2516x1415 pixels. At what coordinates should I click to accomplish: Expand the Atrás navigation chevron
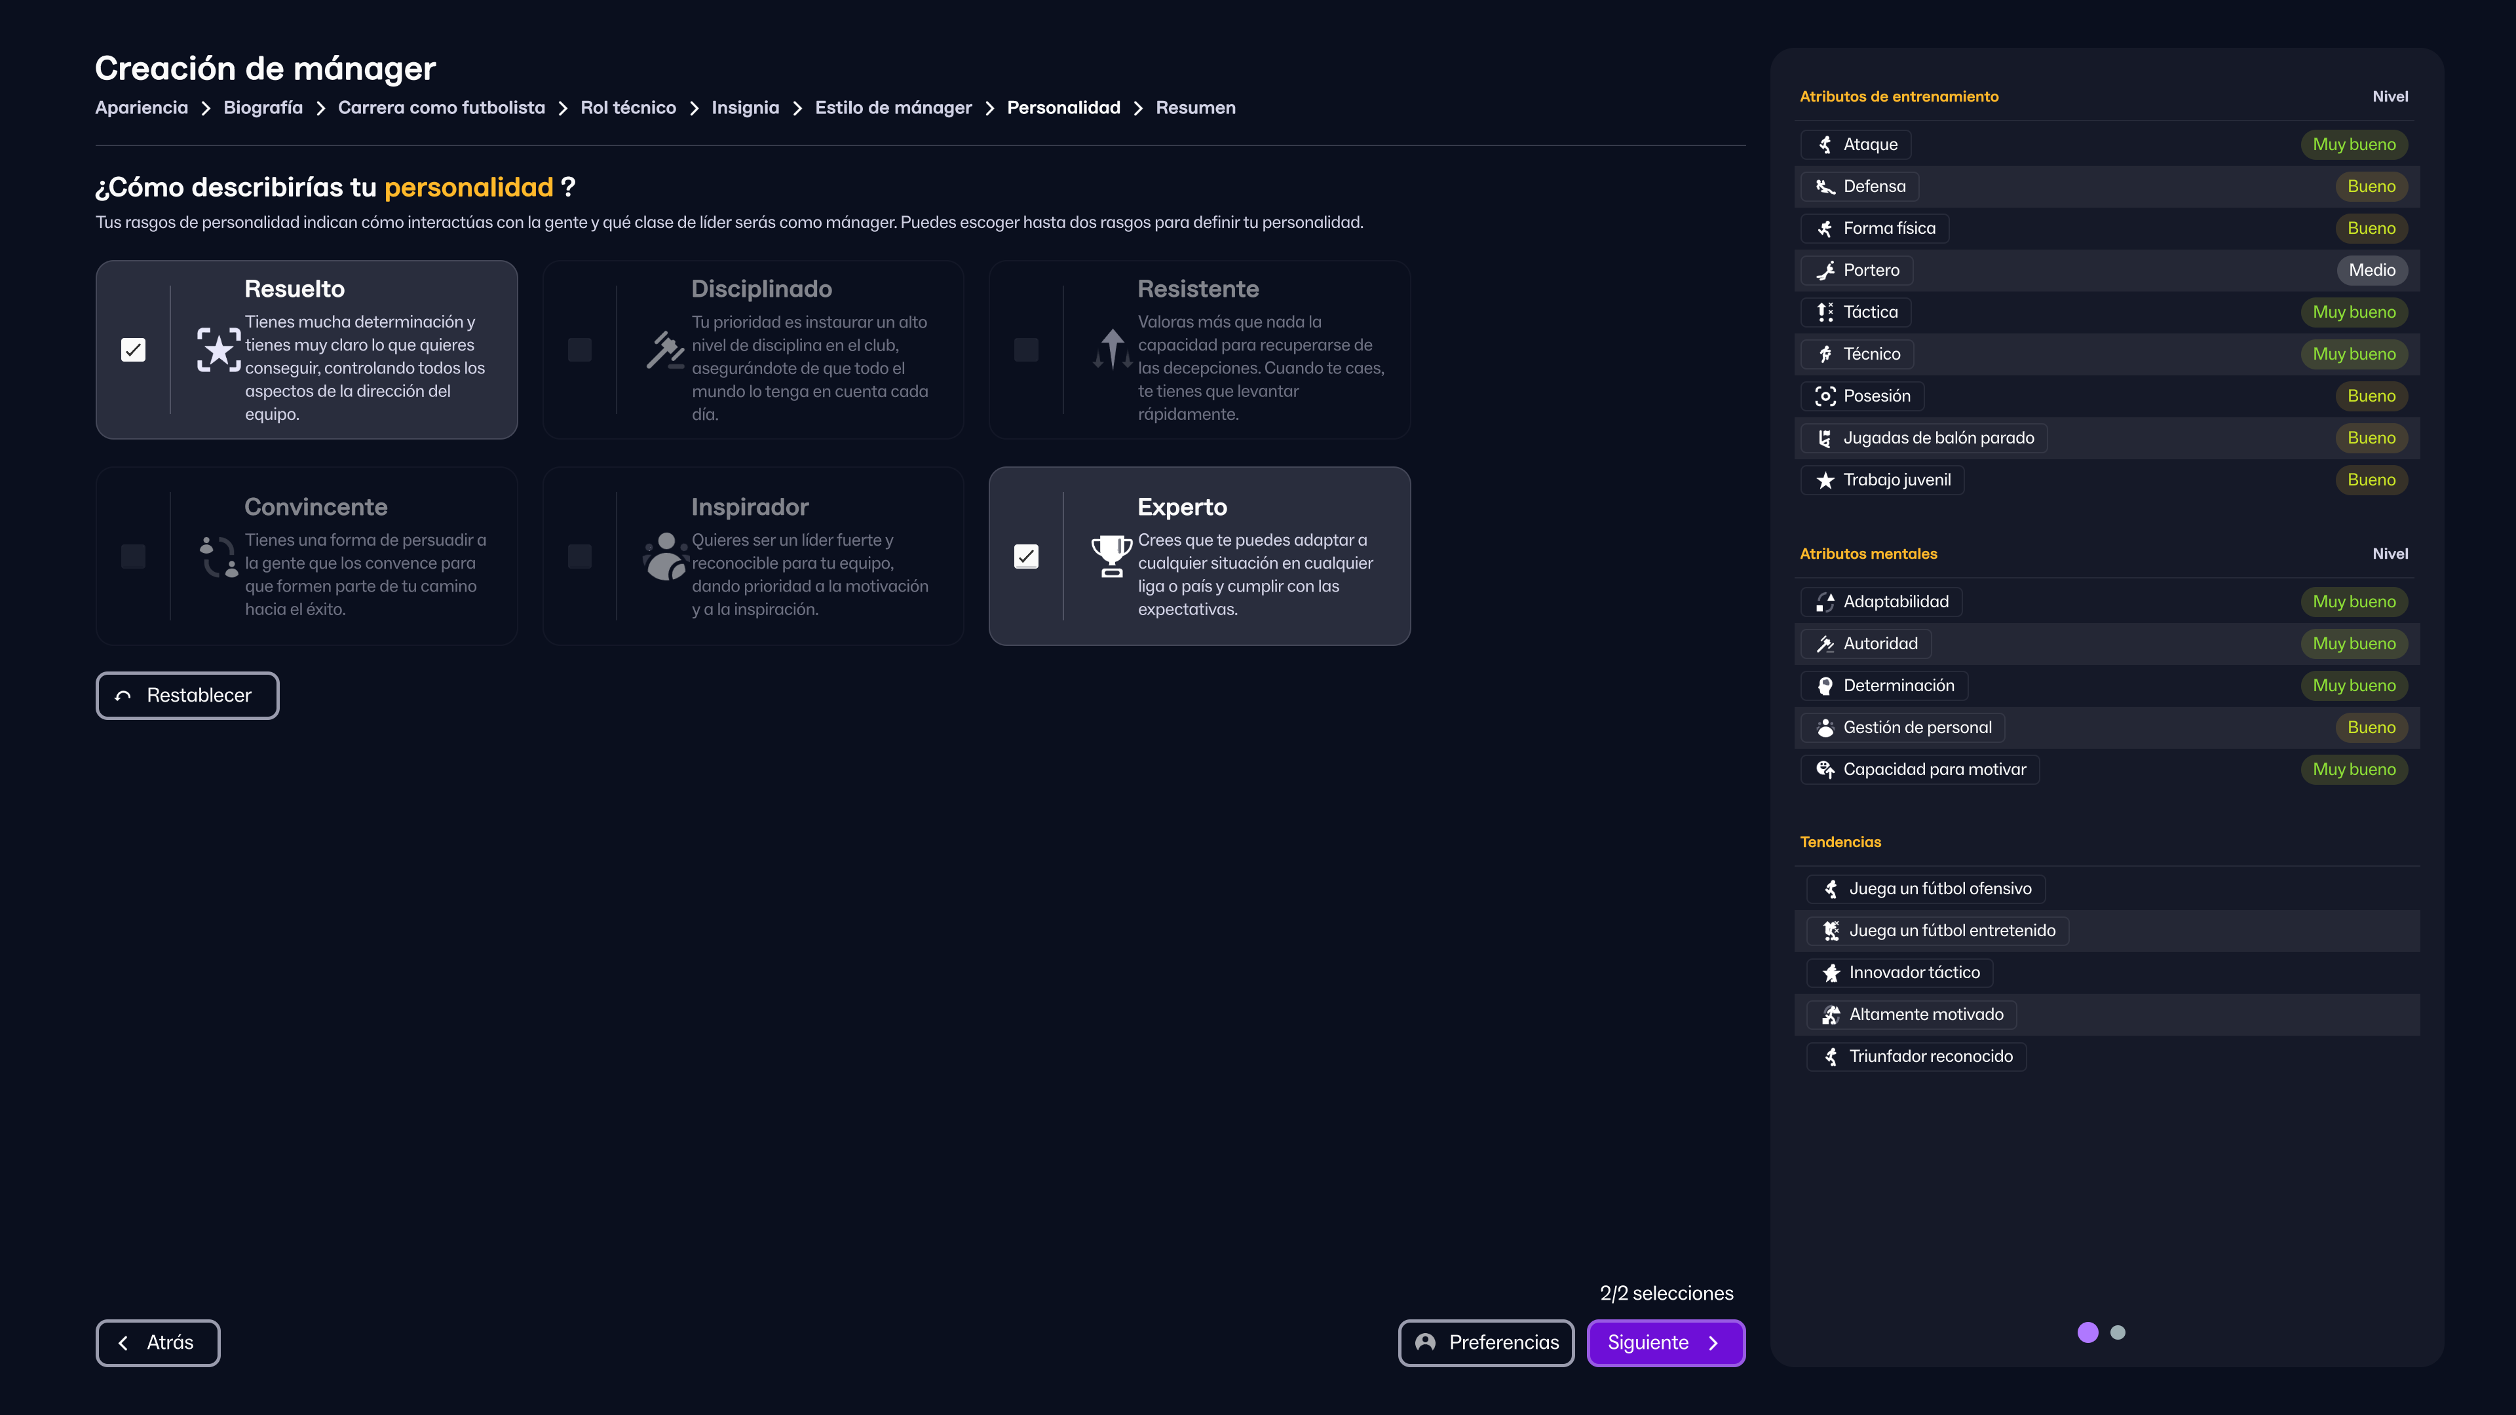[123, 1343]
